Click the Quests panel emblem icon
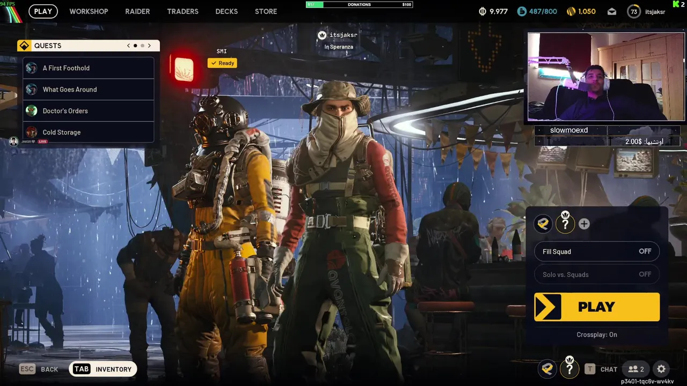Screen dimensions: 687x386 tap(24, 46)
